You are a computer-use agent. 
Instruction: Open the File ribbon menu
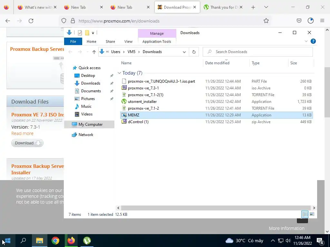(73, 41)
